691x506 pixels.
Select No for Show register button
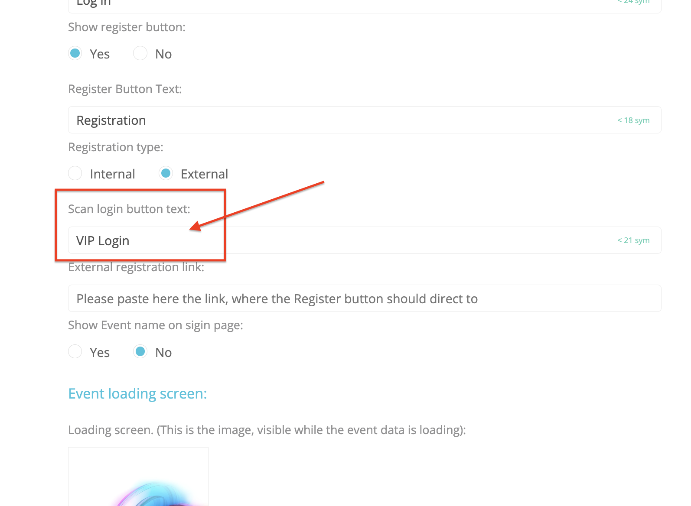pos(140,53)
